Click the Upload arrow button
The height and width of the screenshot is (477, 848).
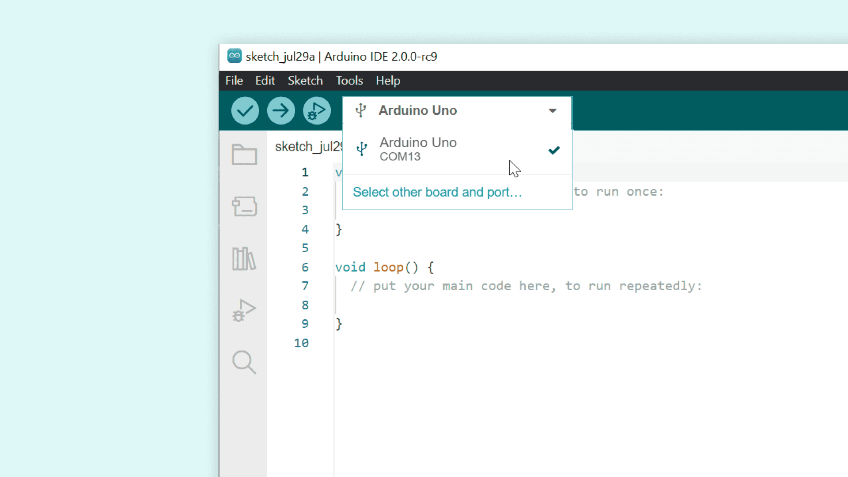(x=281, y=110)
